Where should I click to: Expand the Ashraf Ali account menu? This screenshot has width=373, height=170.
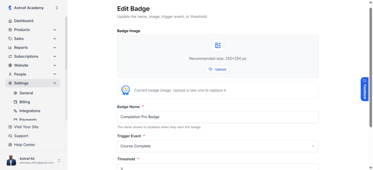point(59,161)
